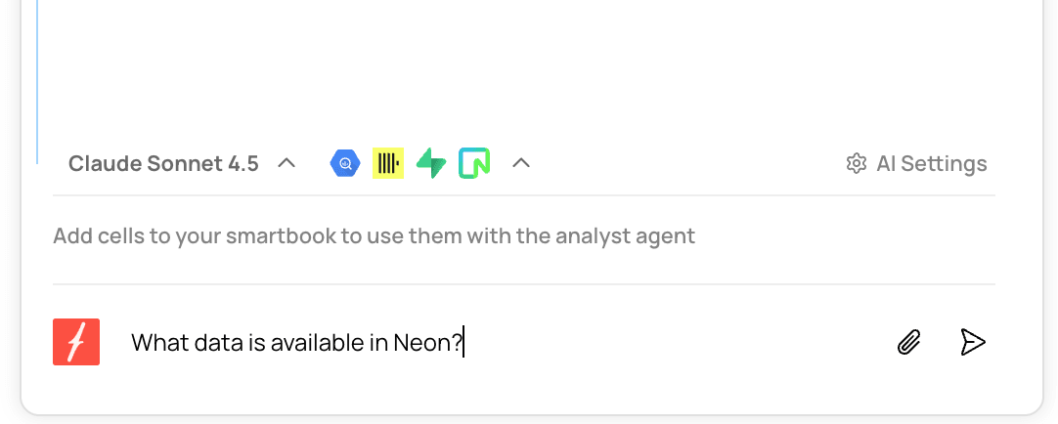
Task: Click the yellow ClickHouse connector icon
Action: (388, 163)
